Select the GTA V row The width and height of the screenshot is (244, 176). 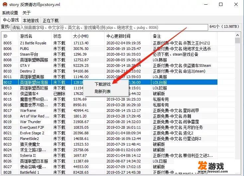[110, 66]
